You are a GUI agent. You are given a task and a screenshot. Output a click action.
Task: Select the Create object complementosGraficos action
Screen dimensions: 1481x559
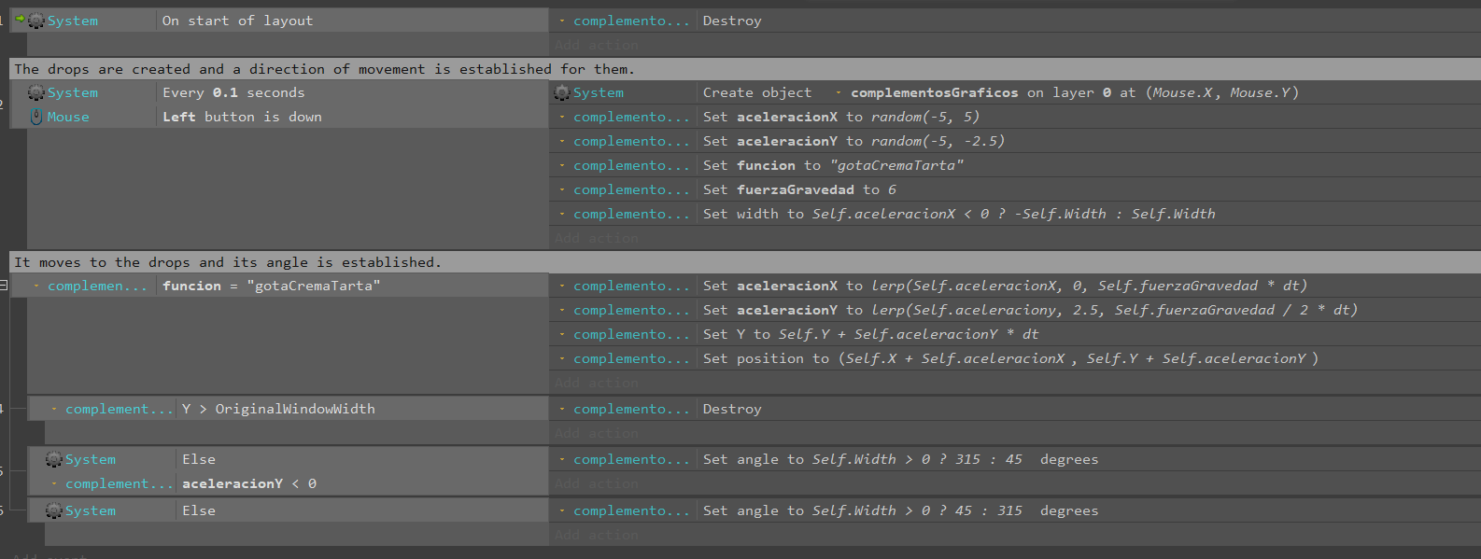1016,92
